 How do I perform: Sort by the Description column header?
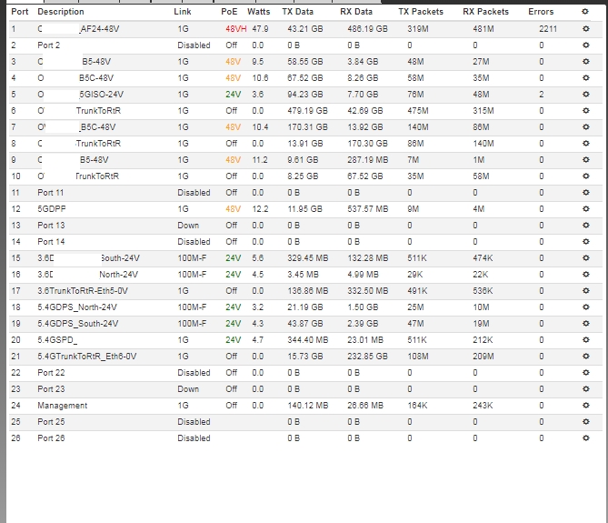pos(61,13)
